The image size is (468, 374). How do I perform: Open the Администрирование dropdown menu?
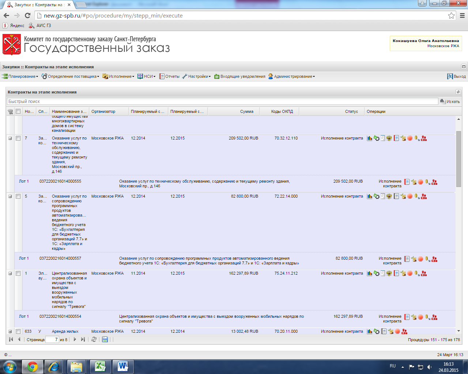point(291,76)
